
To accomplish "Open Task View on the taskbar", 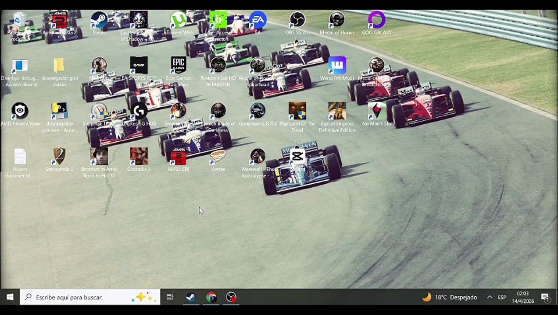I will click(x=170, y=297).
